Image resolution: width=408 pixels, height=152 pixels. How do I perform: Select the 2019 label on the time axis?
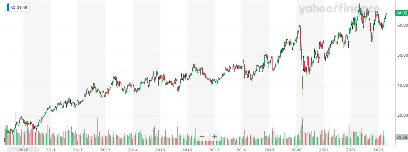coord(269,150)
